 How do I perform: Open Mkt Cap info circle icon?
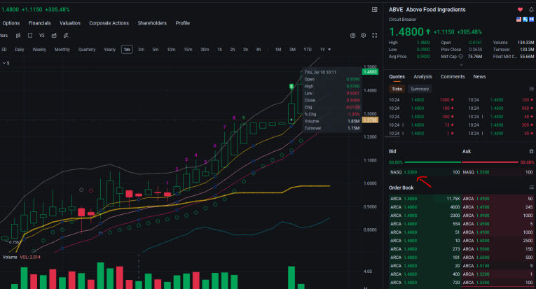tap(460, 56)
